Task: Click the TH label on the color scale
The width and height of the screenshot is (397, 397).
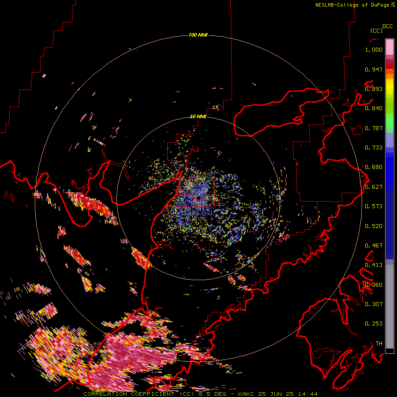Action: tap(379, 344)
